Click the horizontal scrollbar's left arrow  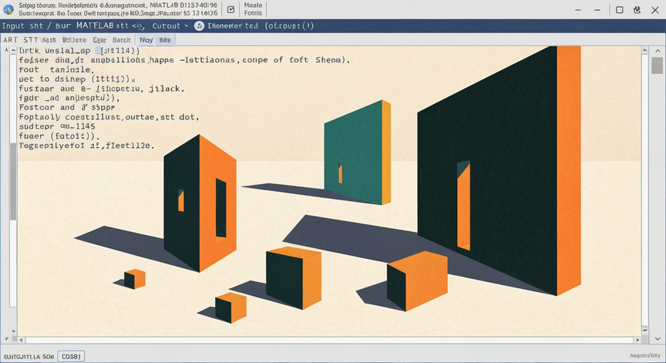(22, 340)
